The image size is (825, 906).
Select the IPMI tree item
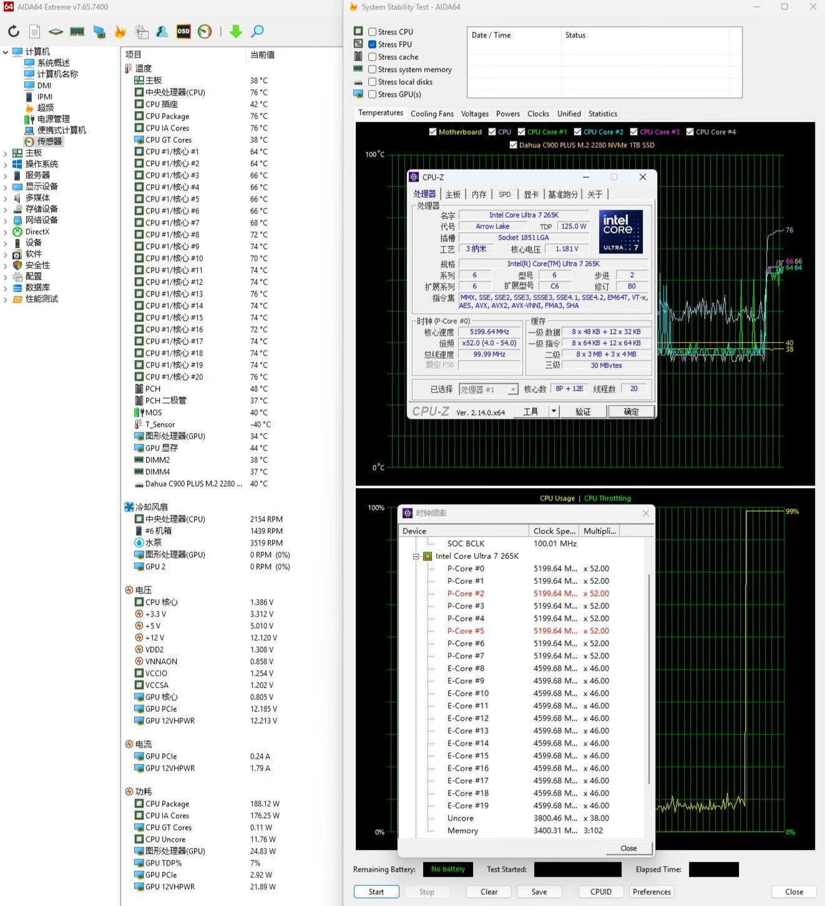point(39,97)
